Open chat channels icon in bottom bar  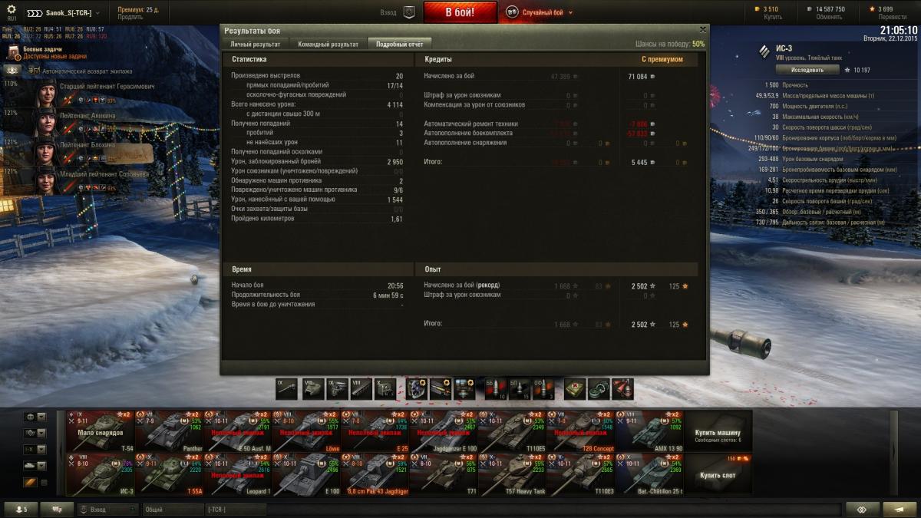pyautogui.click(x=56, y=509)
